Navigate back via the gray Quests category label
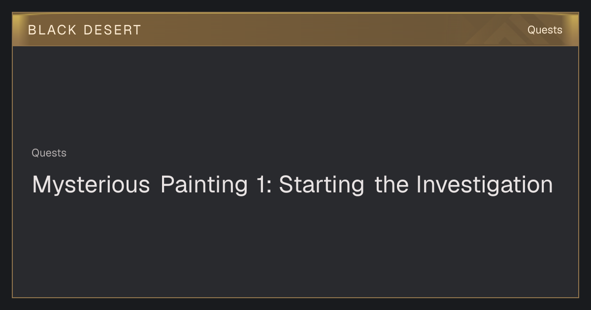The width and height of the screenshot is (591, 310). pyautogui.click(x=49, y=153)
